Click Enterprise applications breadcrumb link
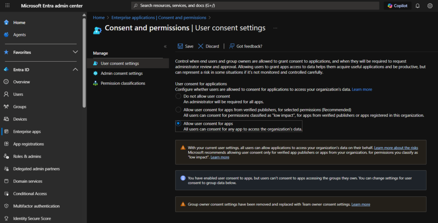 tap(159, 17)
